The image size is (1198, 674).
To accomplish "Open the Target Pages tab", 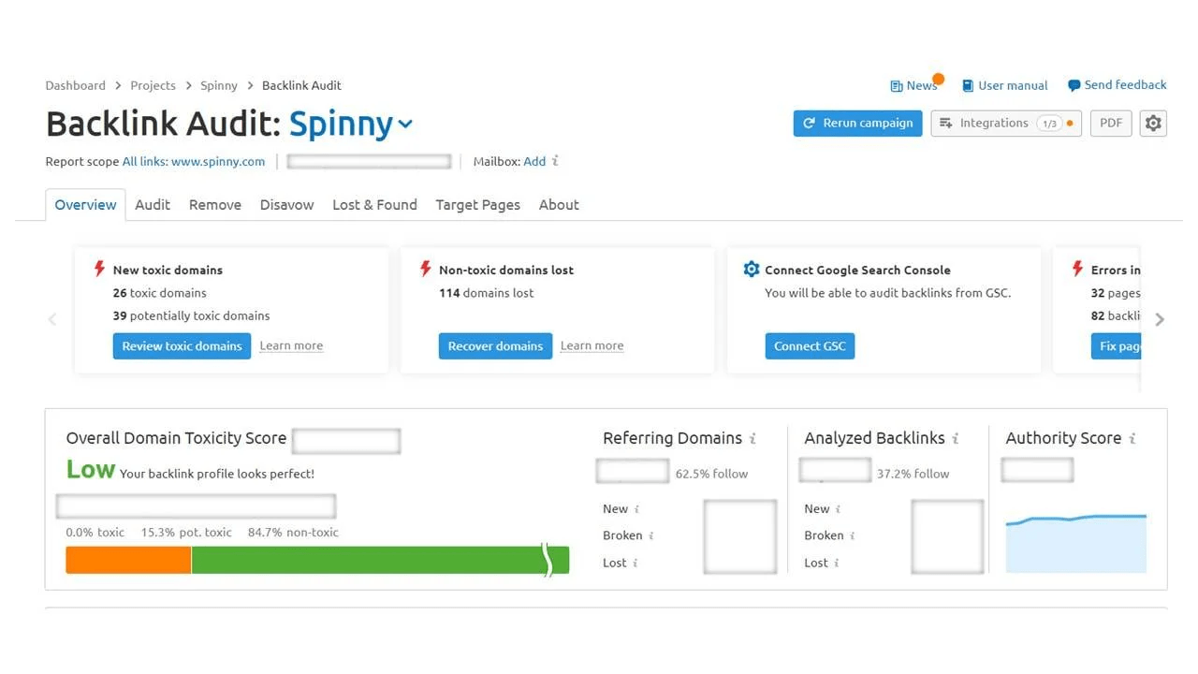I will pos(477,205).
